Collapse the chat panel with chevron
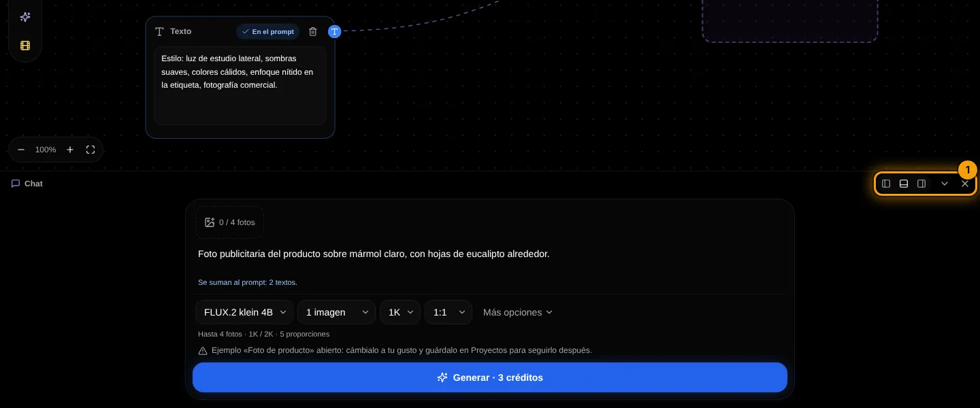 pos(945,184)
